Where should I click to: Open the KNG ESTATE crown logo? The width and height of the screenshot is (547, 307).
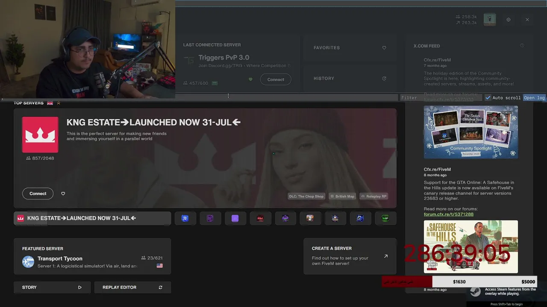[x=40, y=135]
